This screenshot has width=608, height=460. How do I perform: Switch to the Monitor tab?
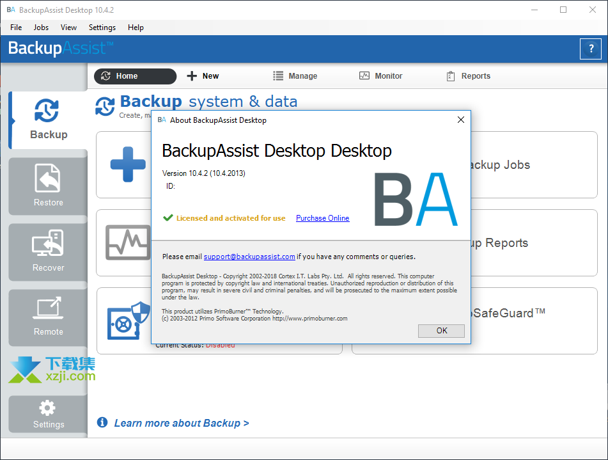point(381,76)
